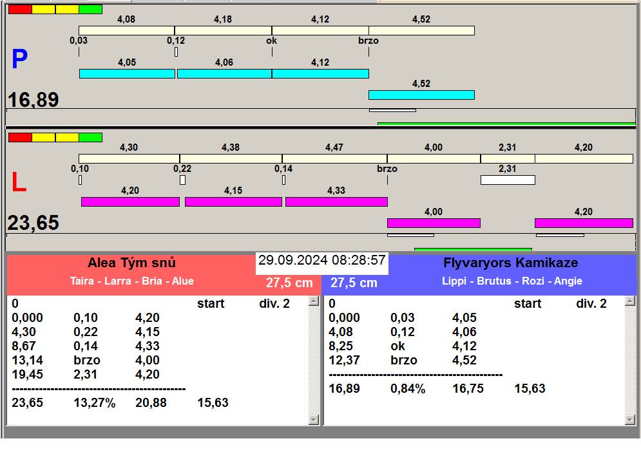This screenshot has width=641, height=461.
Task: Click the green start light in lane L
Action: (x=90, y=137)
